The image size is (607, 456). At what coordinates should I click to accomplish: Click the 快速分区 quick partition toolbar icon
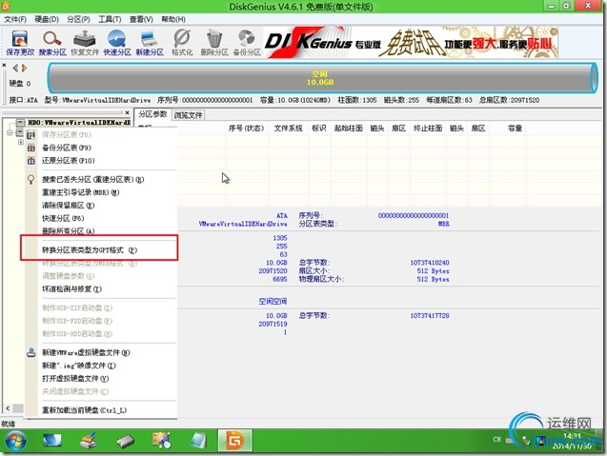[117, 43]
